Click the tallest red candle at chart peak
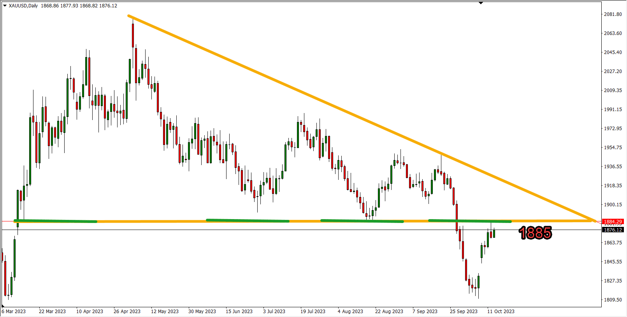627x317 pixels. point(133,35)
